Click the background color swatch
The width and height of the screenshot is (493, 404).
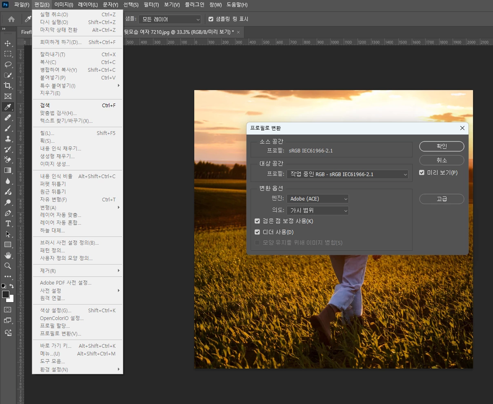[11, 300]
